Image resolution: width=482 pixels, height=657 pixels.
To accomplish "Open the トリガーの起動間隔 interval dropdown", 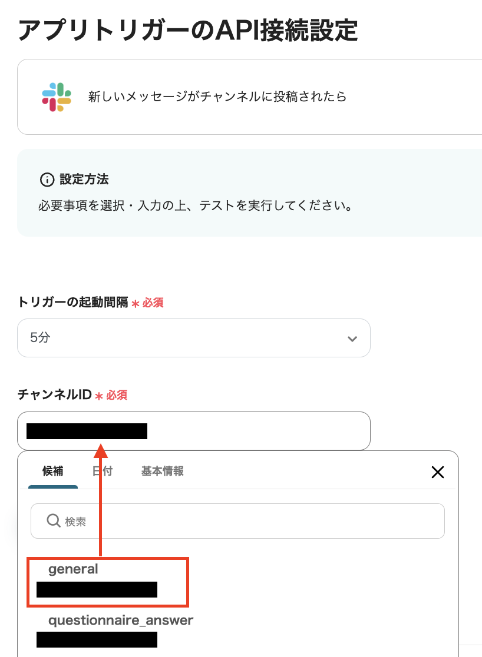I will [x=194, y=339].
